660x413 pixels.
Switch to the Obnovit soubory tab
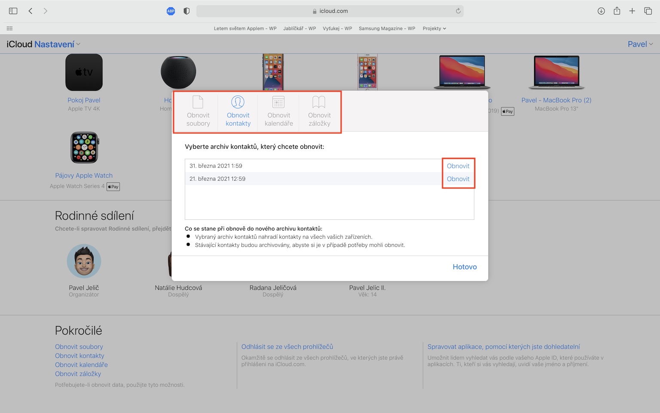pos(198,112)
